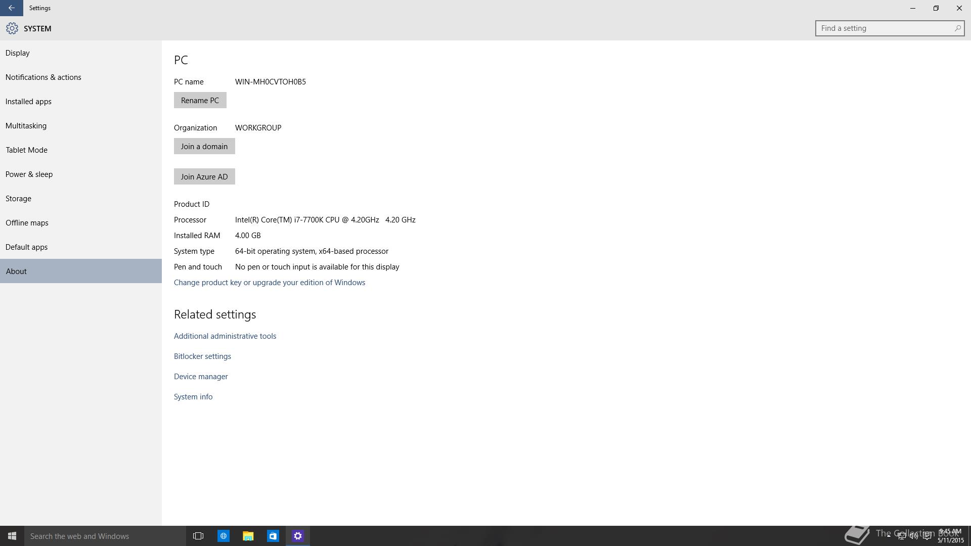971x546 pixels.
Task: Open the taskbar clock showing 5/11/2015
Action: pos(950,536)
